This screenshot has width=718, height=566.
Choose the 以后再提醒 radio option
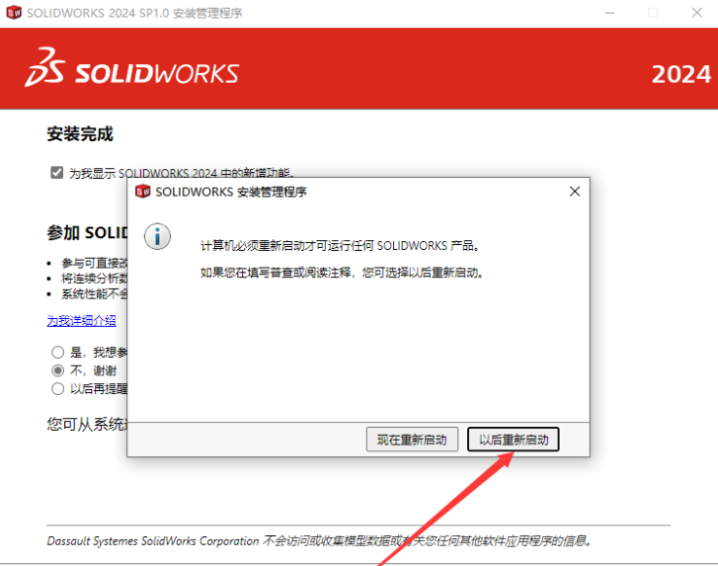tap(57, 388)
